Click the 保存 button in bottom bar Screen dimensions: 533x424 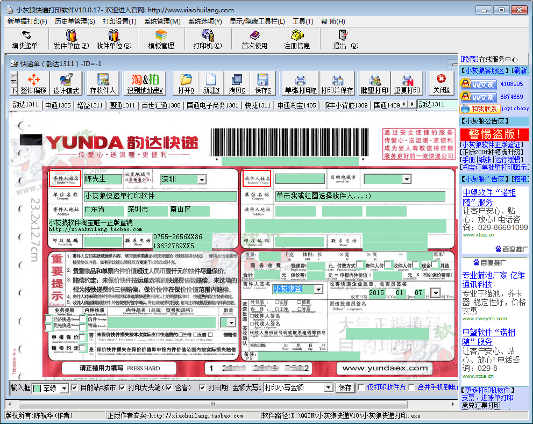[x=344, y=387]
